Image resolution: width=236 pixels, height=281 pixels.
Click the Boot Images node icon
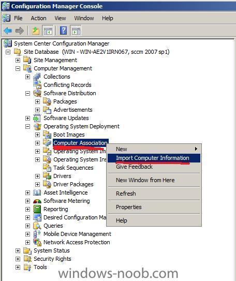tap(47, 135)
